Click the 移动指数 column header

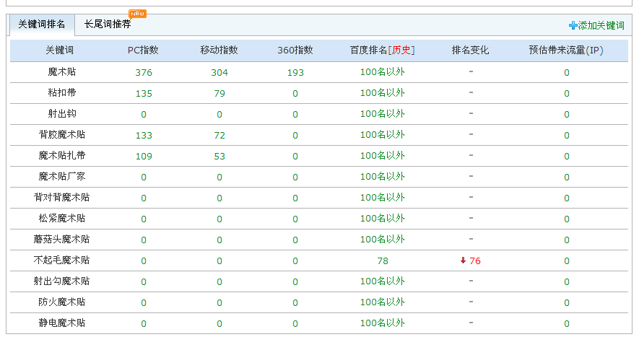pos(219,51)
